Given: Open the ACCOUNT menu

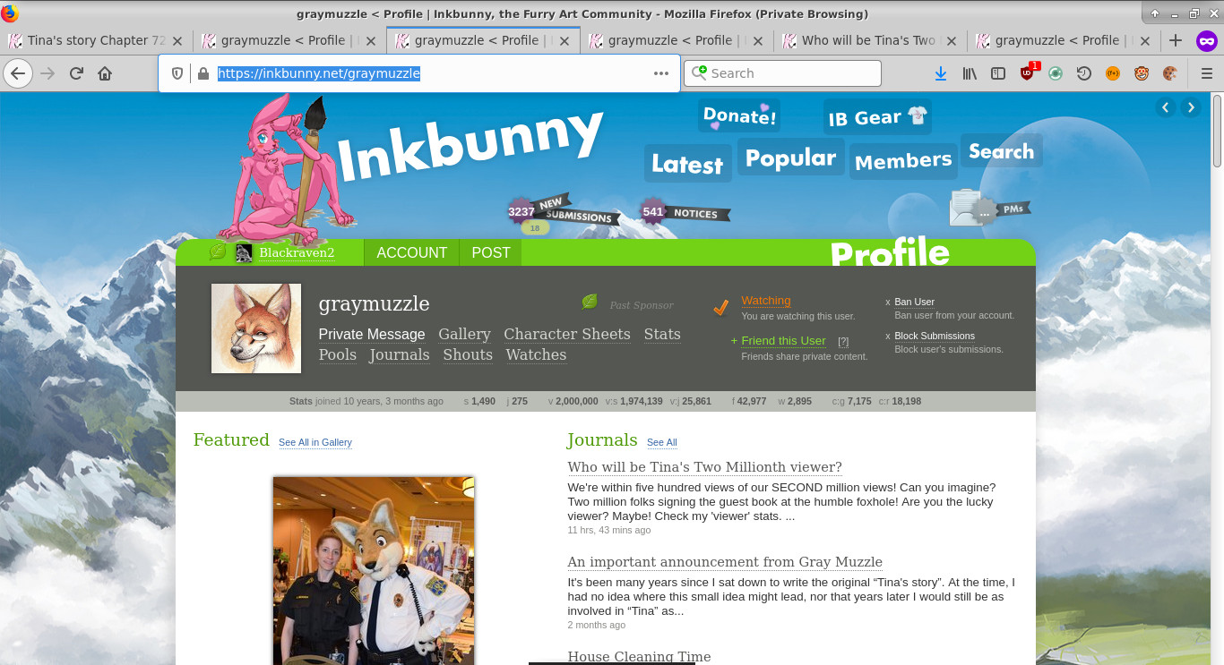Looking at the screenshot, I should [412, 252].
